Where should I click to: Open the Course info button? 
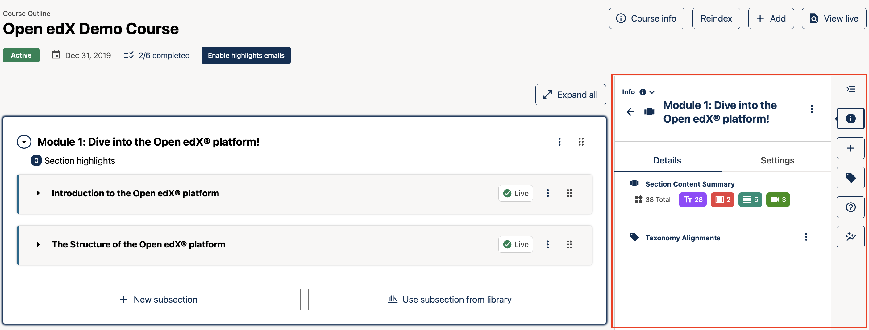[x=647, y=18]
